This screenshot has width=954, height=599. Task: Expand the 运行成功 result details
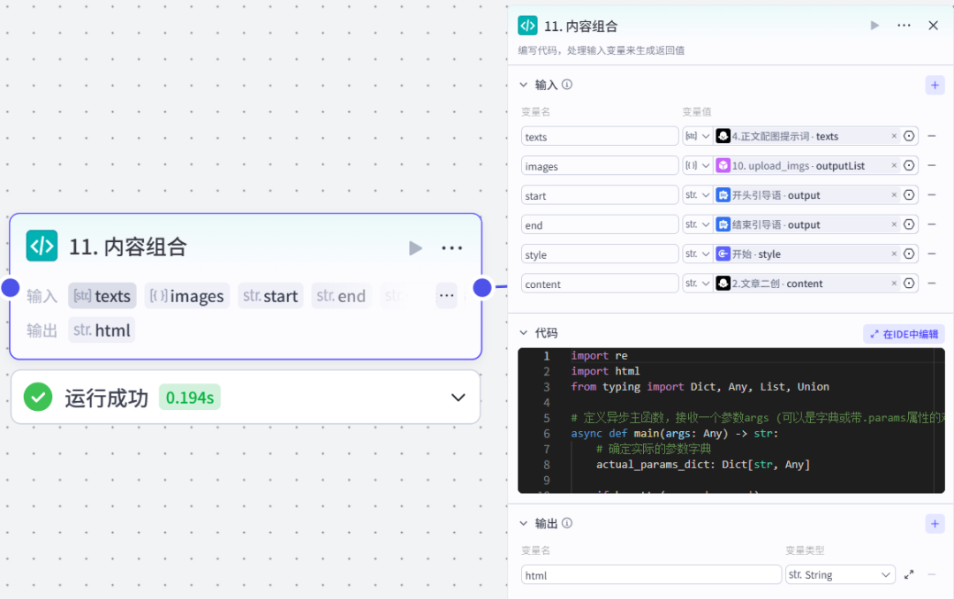click(458, 398)
